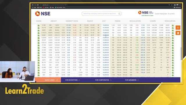Toggle the puts-side checkbox for strike 15,700.00
Viewport: 186px width, 105px height.
point(173,28)
